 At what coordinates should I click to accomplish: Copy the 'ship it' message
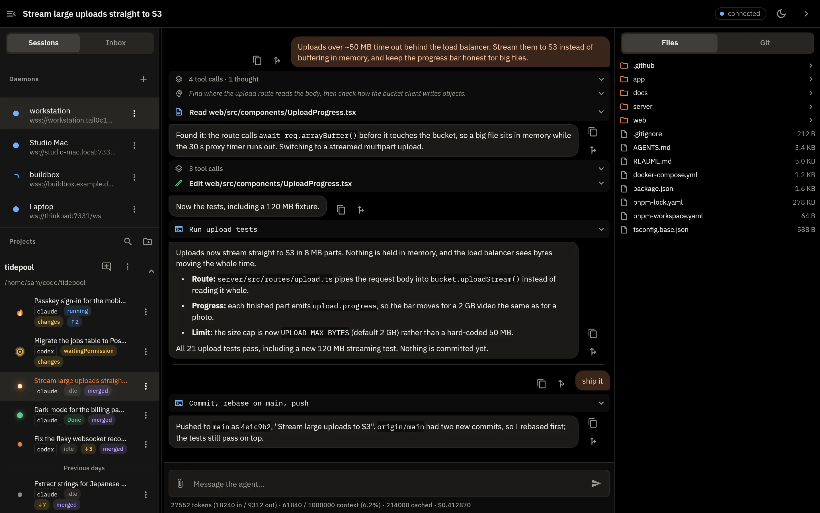(x=541, y=383)
